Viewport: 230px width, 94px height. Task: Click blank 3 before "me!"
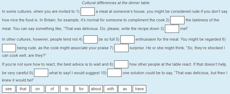(x=172, y=29)
